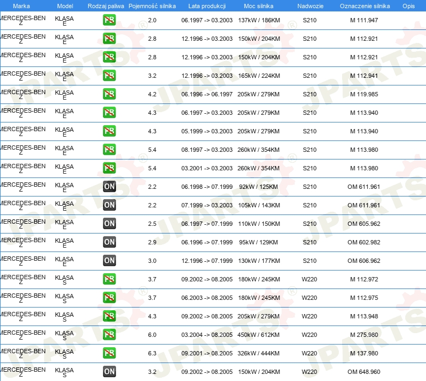Viewport: 426px width, 381px height.
Task: Click the ON diesel icon for OM 606.962
Action: [109, 261]
